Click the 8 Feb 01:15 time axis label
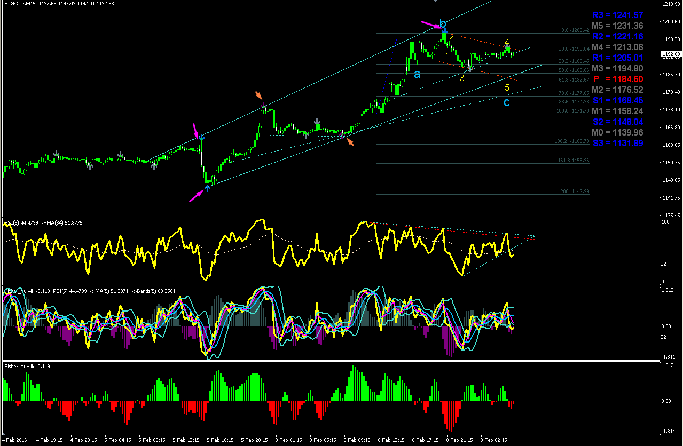The width and height of the screenshot is (683, 446). click(288, 441)
